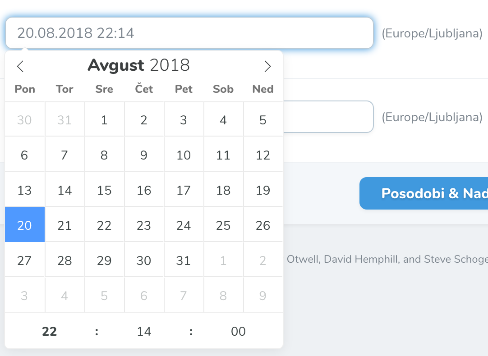Navigate to next month with right chevron

pos(267,66)
